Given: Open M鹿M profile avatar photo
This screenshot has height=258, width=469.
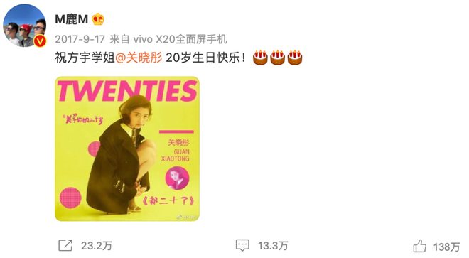Looking at the screenshot, I should (25, 26).
